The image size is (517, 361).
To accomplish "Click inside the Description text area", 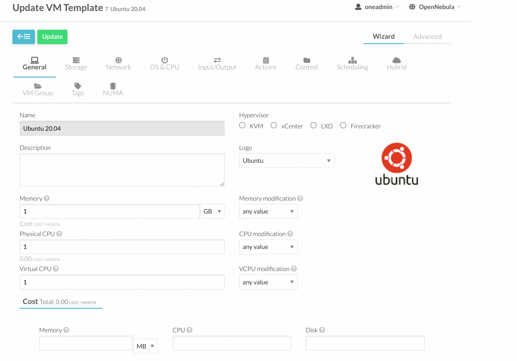I will 122,170.
